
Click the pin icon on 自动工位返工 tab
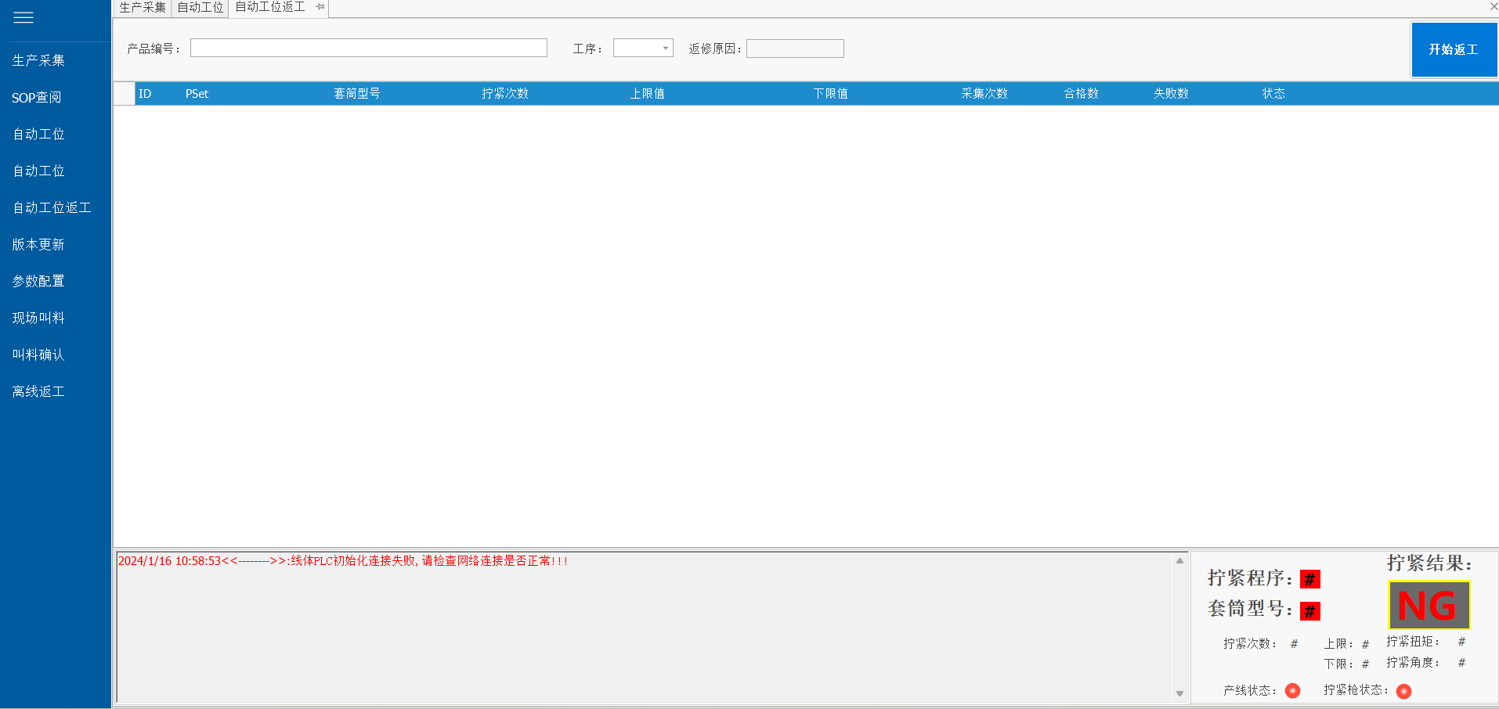(x=320, y=7)
